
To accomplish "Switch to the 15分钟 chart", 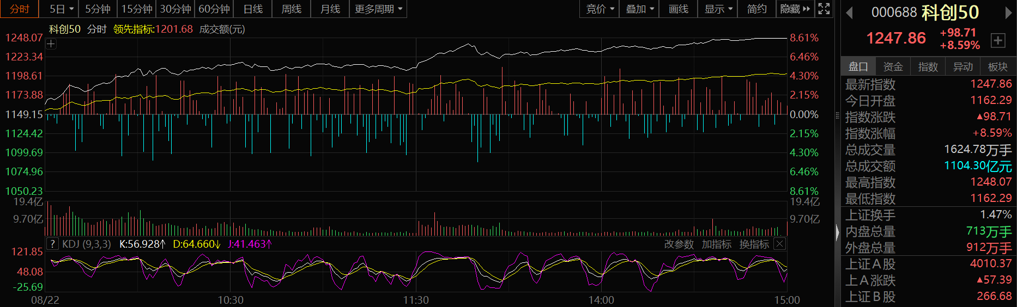I will (x=137, y=9).
